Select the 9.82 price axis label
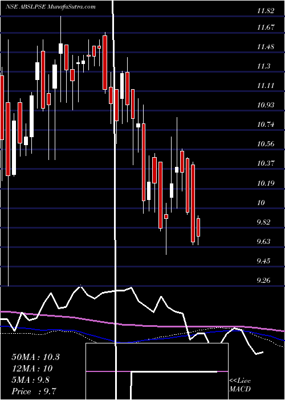This screenshot has height=400, width=285. [264, 222]
